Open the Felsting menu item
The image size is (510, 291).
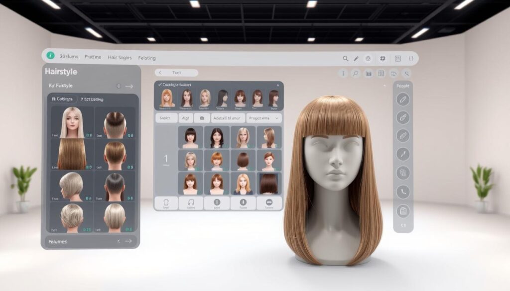coord(147,58)
